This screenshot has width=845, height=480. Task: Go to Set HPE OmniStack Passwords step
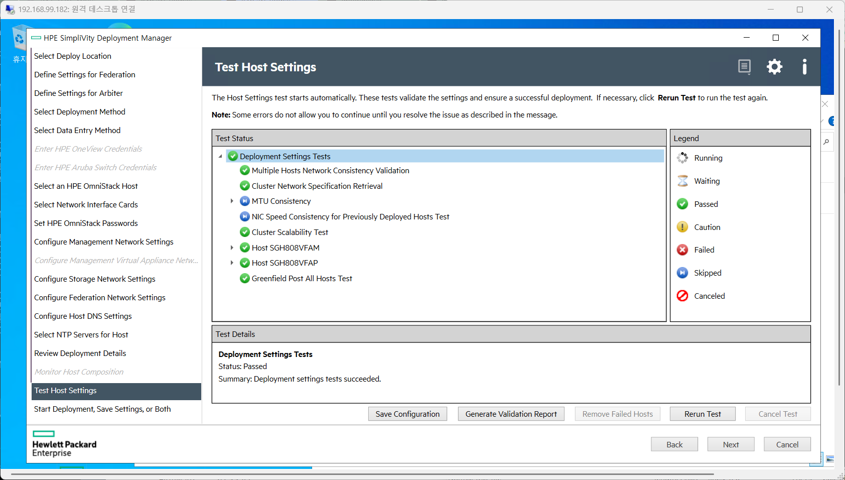tap(86, 223)
